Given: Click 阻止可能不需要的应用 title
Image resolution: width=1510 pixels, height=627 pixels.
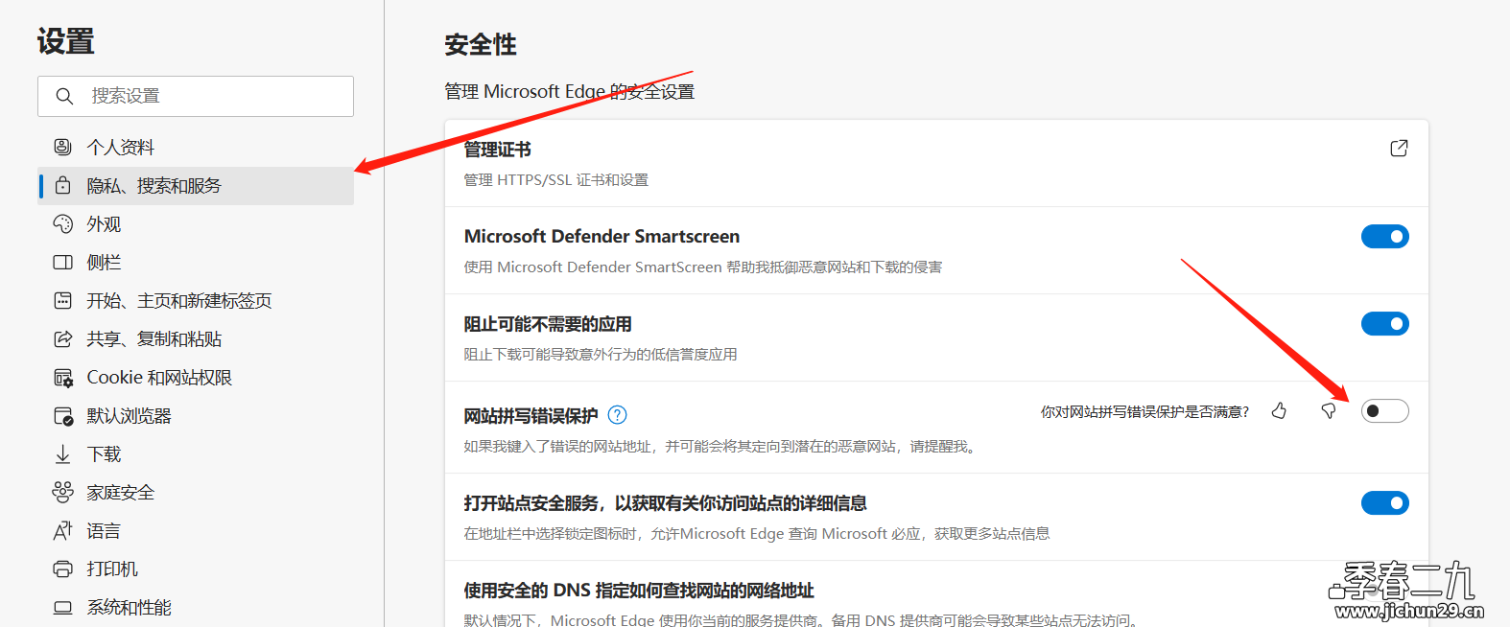Looking at the screenshot, I should tap(548, 324).
